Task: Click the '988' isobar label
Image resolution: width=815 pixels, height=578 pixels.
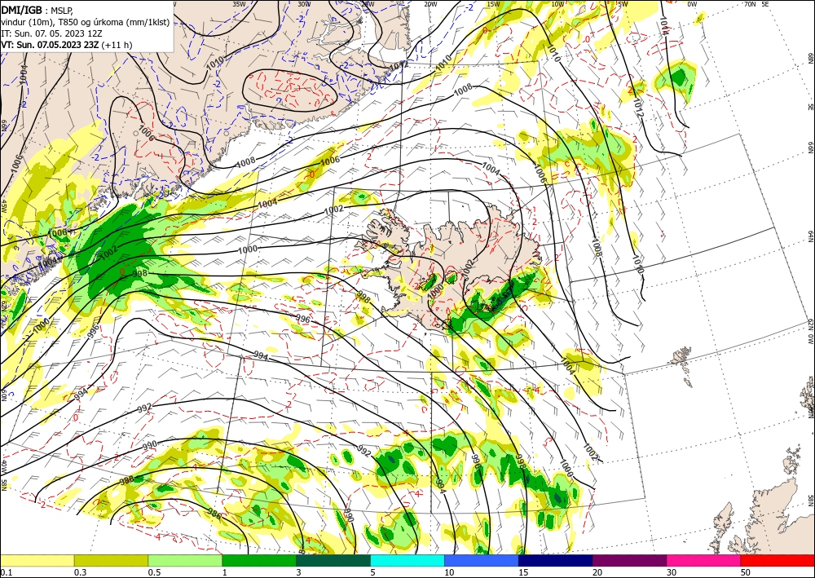Action: tap(127, 480)
